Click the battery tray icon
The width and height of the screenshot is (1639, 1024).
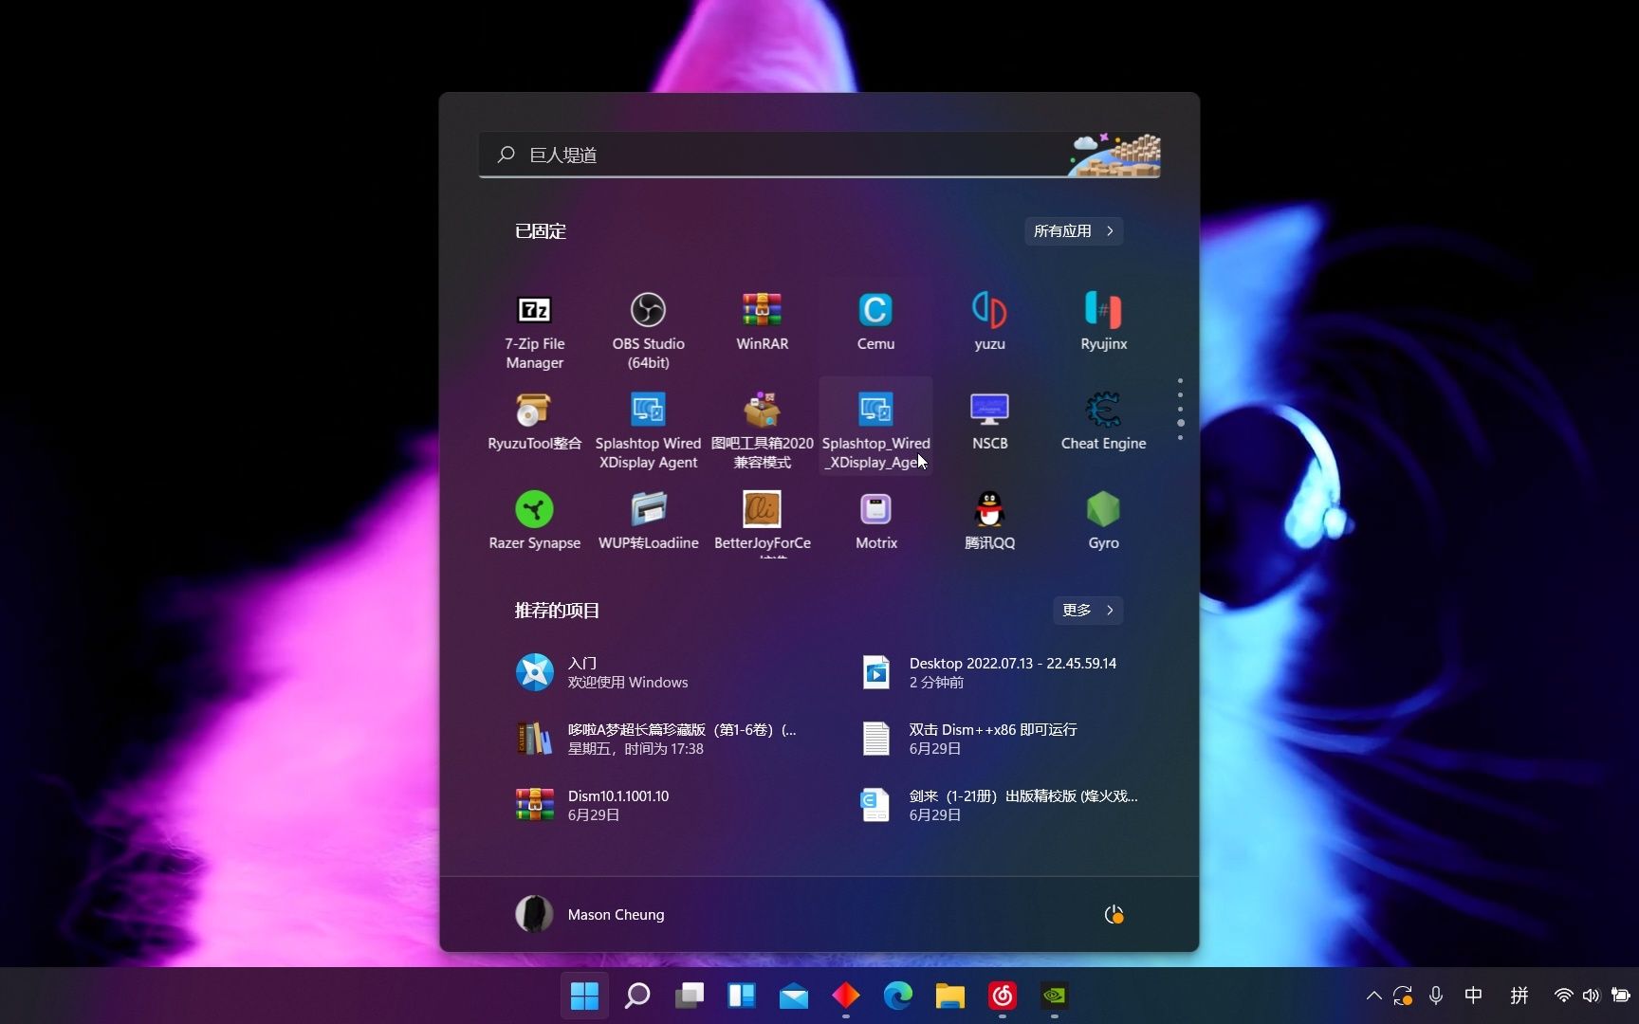(1620, 996)
